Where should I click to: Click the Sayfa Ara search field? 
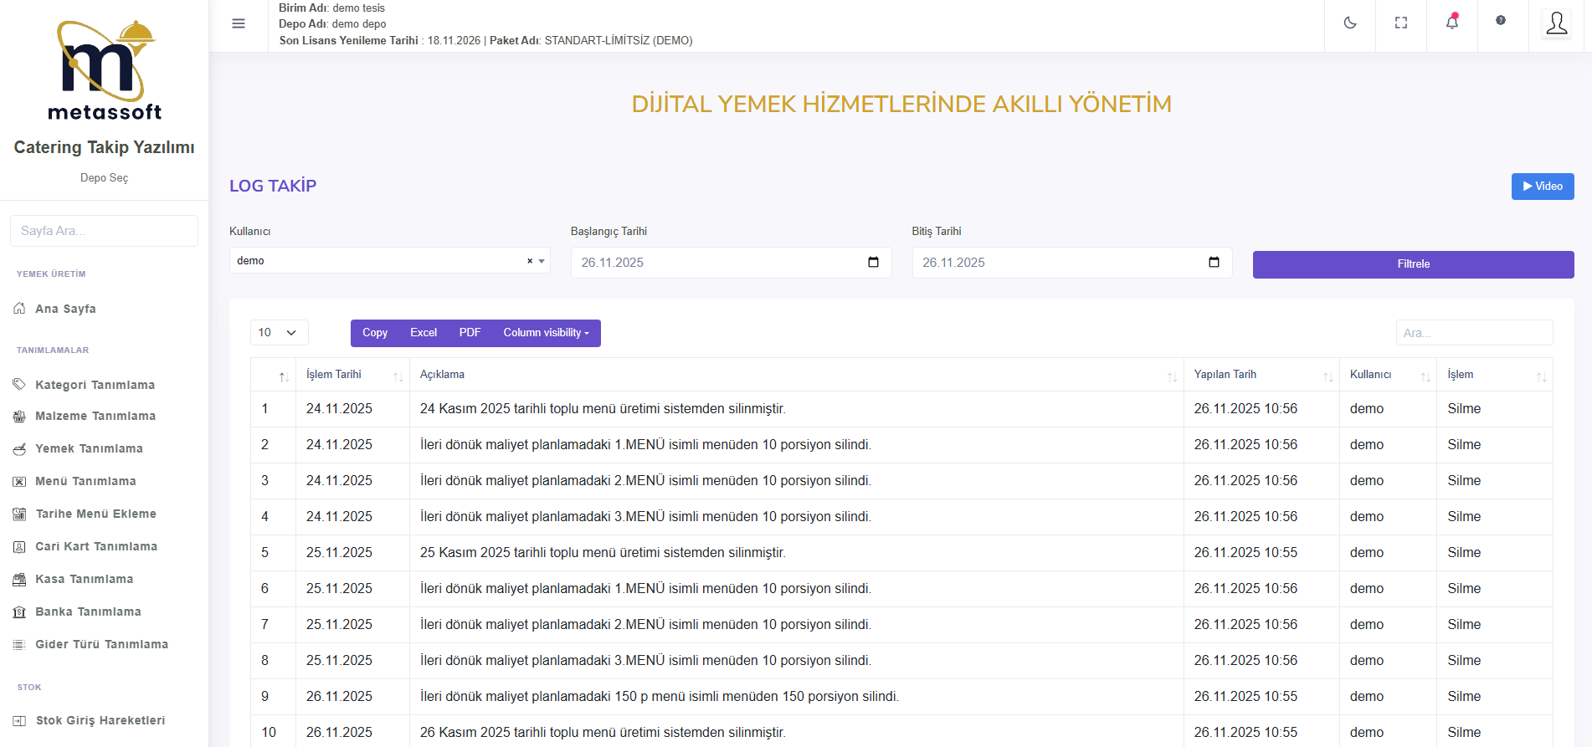[x=104, y=231]
